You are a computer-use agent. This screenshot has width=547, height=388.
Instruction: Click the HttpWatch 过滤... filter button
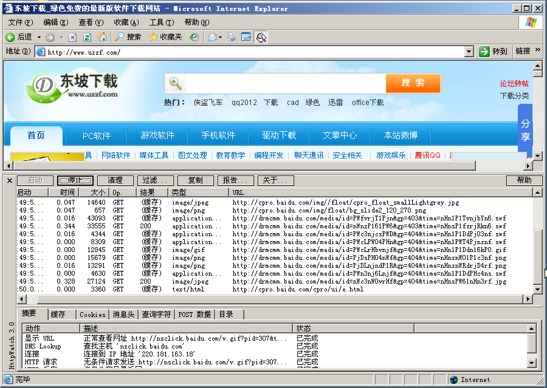(x=156, y=180)
